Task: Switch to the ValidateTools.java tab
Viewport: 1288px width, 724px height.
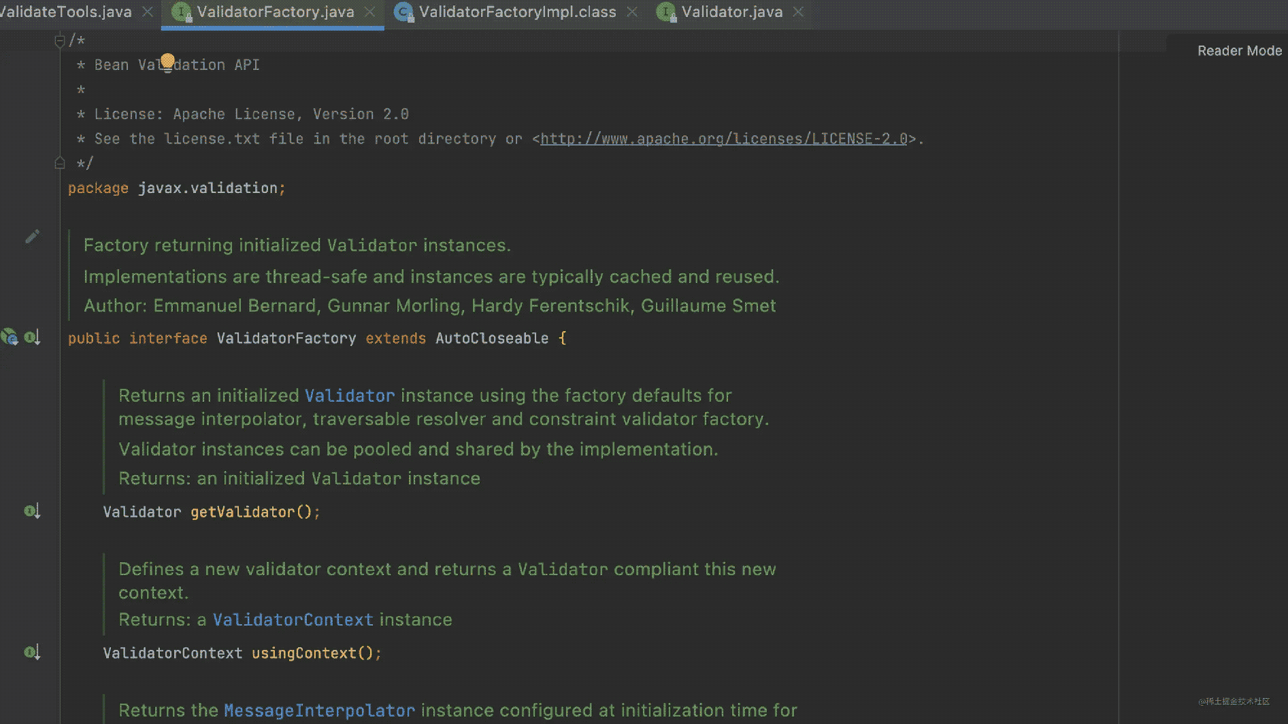Action: point(66,12)
